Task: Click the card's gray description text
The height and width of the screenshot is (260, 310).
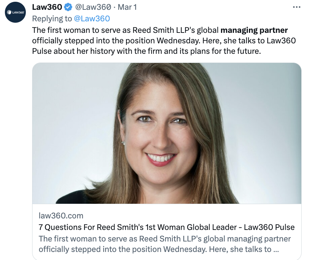Action: click(x=164, y=239)
